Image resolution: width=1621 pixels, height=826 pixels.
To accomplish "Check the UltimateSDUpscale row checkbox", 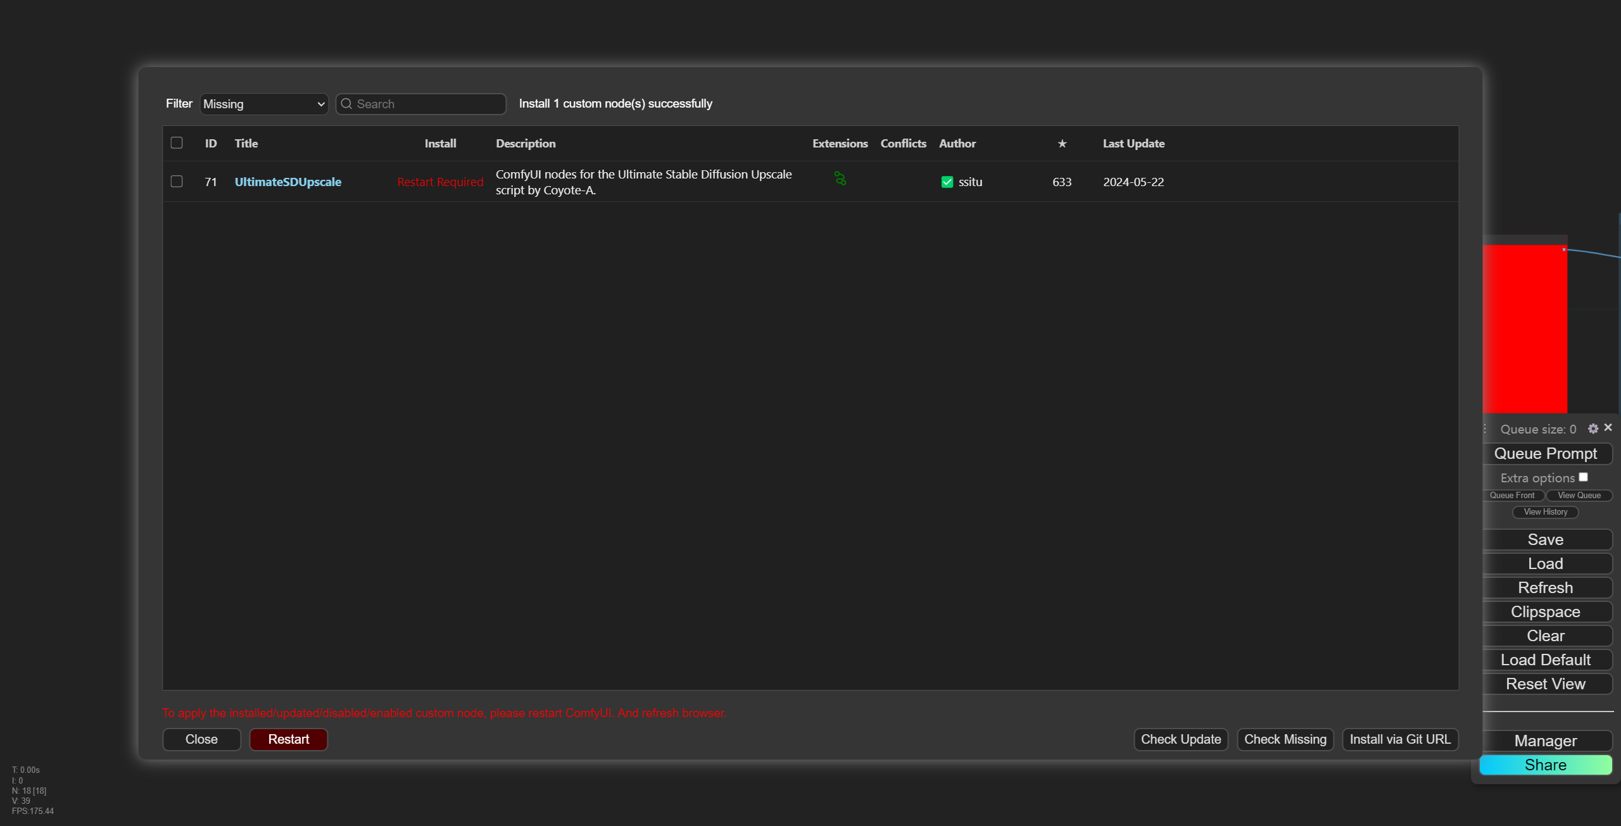I will click(x=177, y=182).
